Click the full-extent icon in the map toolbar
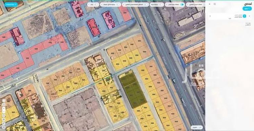The width and height of the screenshot is (254, 131). [x=4, y=101]
